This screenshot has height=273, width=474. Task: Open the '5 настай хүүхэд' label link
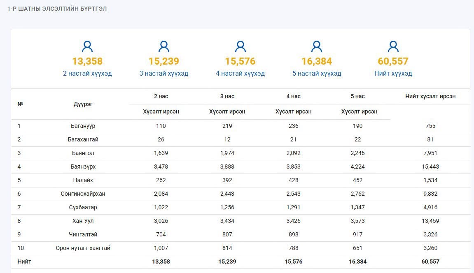coord(317,73)
